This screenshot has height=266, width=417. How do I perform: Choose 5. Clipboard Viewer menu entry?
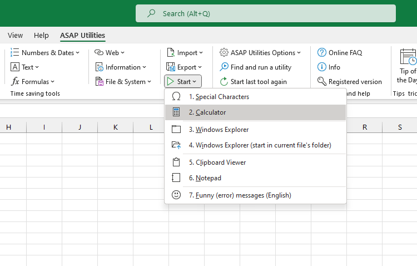point(255,162)
